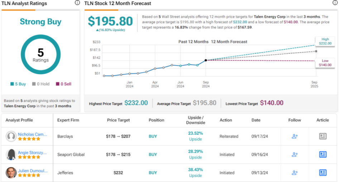Click info icon beside 12 Month Forecast
This screenshot has width=344, height=182.
click(x=335, y=3)
